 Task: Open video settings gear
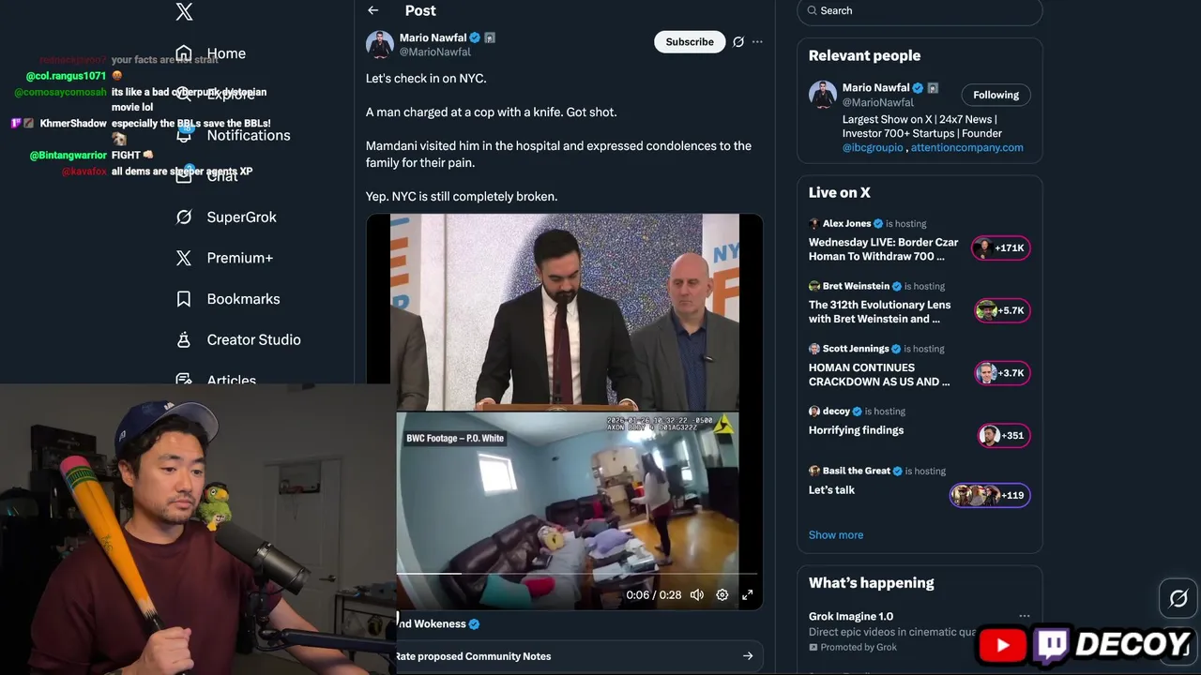click(722, 595)
